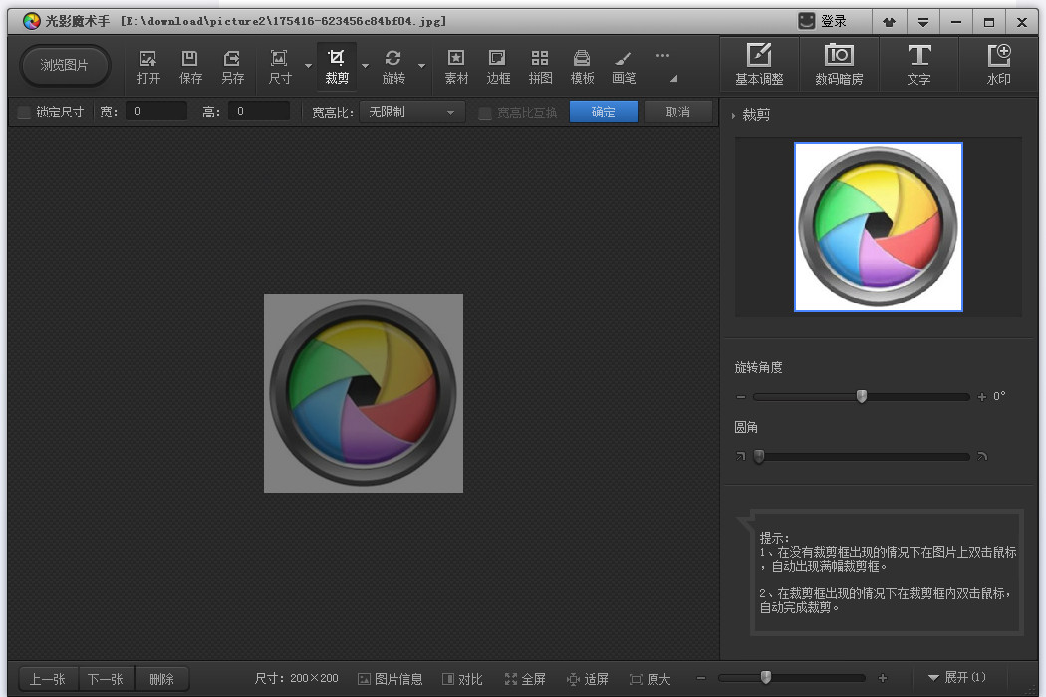Toggle the 对比 compare view
Viewport: 1046px width, 697px height.
point(462,679)
